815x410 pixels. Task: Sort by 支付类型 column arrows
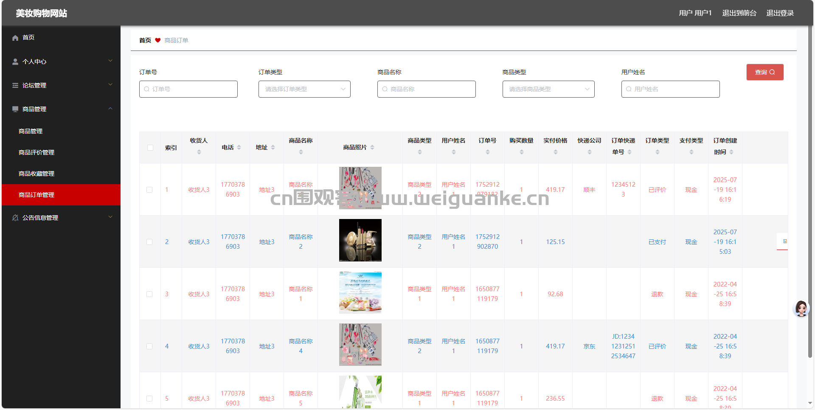[x=691, y=152]
